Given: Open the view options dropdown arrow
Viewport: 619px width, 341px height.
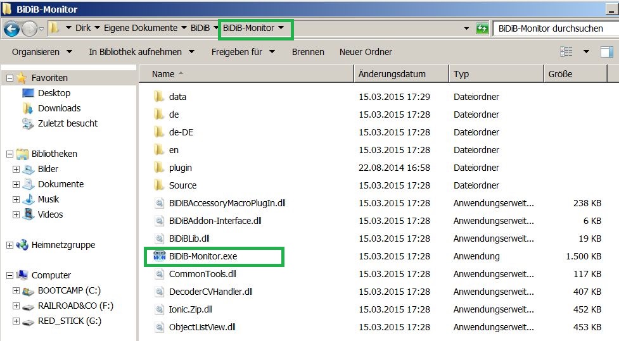Looking at the screenshot, I should (x=586, y=52).
